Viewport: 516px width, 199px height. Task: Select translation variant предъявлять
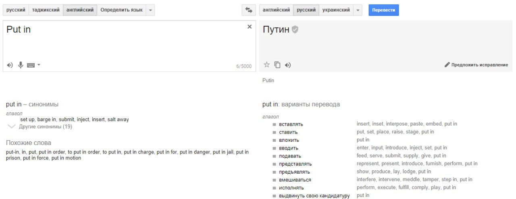[x=294, y=172]
